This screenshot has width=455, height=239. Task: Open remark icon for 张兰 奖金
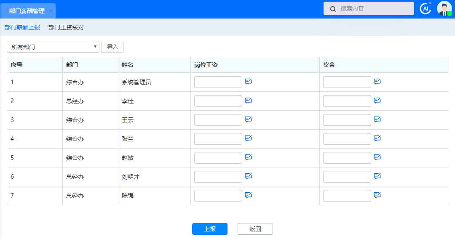(377, 138)
